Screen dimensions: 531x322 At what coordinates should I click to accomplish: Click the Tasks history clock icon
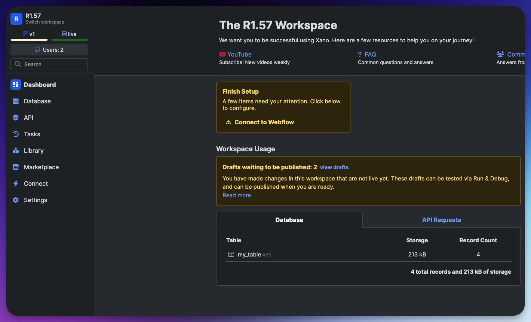(x=16, y=134)
